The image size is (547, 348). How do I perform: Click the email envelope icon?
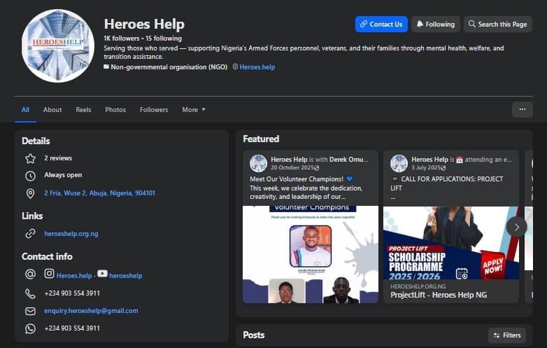tap(30, 311)
